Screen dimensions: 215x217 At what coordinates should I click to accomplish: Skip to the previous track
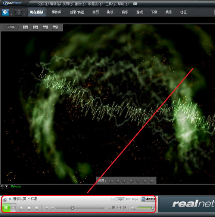[x=21, y=208]
